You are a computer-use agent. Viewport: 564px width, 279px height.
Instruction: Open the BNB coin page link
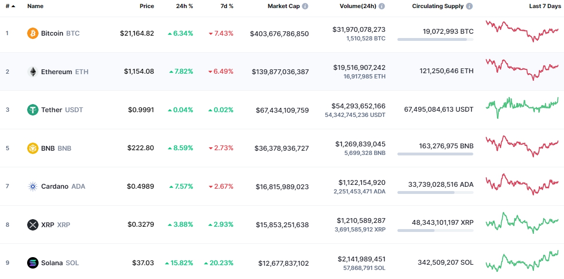(56, 148)
